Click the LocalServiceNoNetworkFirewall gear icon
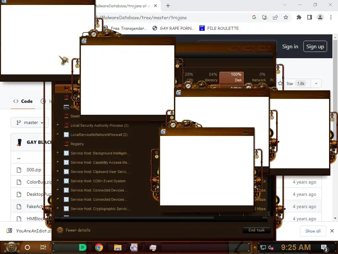This screenshot has width=338, height=254. pyautogui.click(x=66, y=135)
